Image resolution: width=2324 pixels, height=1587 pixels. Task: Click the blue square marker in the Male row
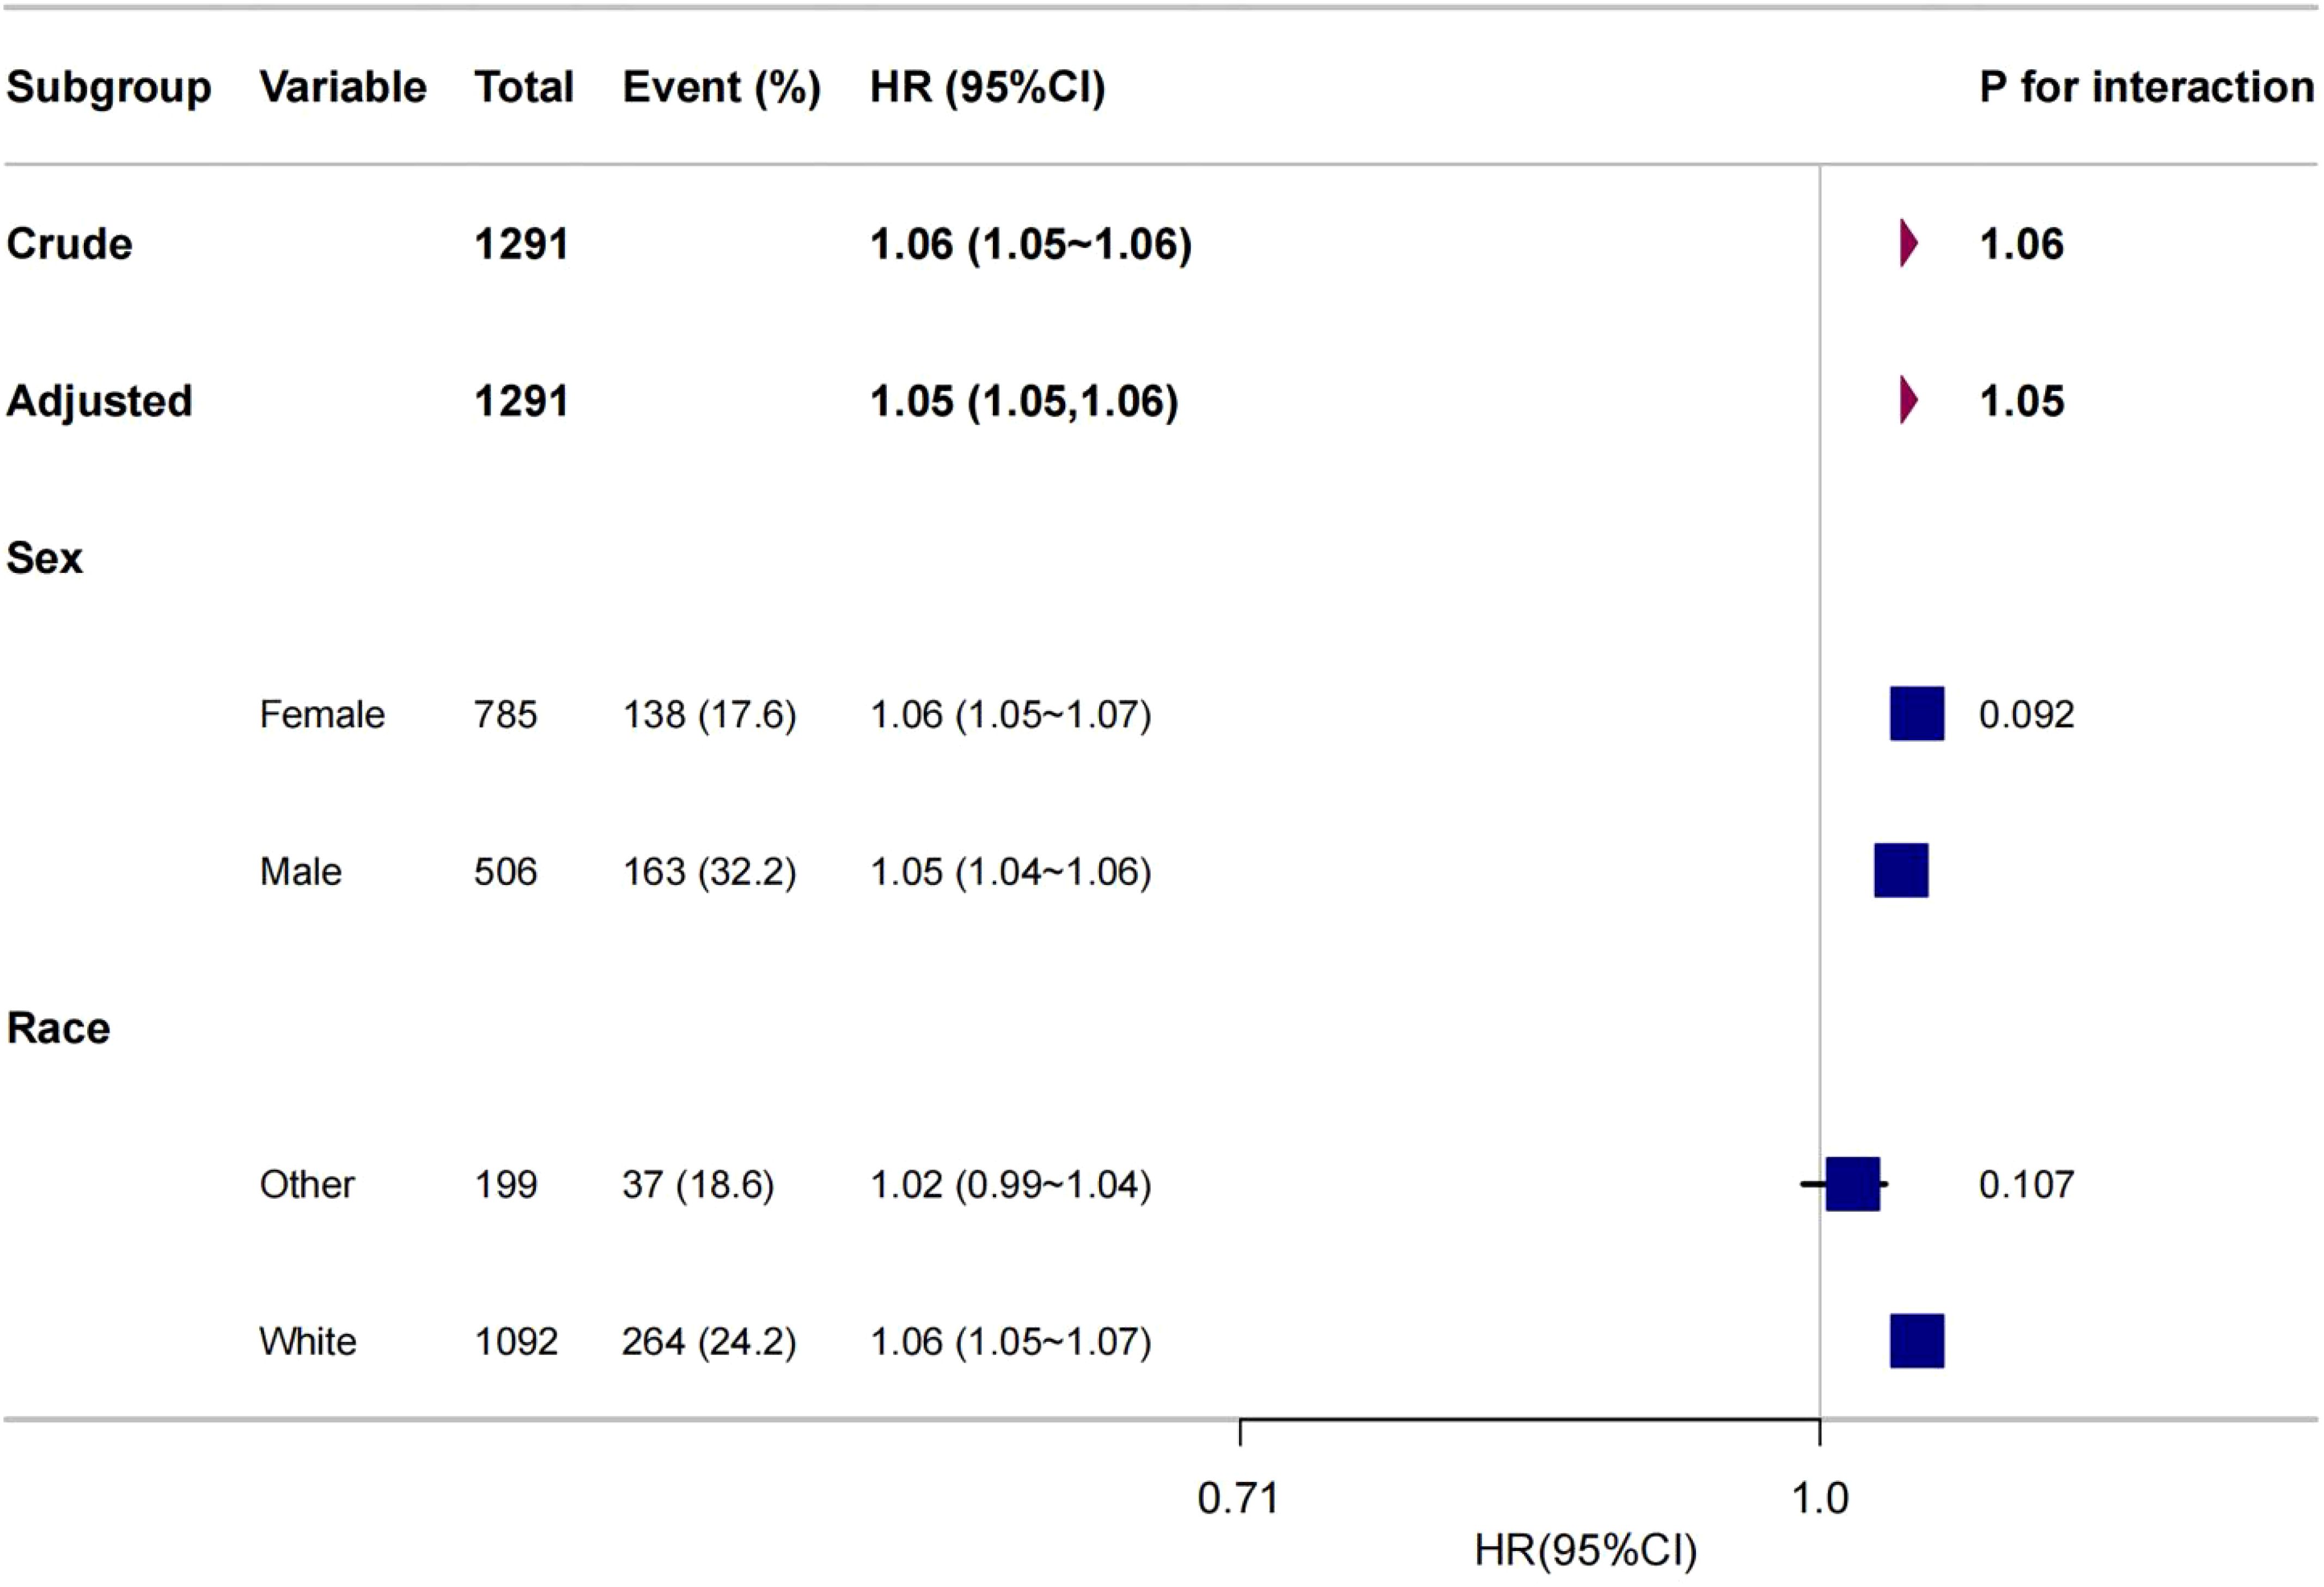click(1901, 870)
